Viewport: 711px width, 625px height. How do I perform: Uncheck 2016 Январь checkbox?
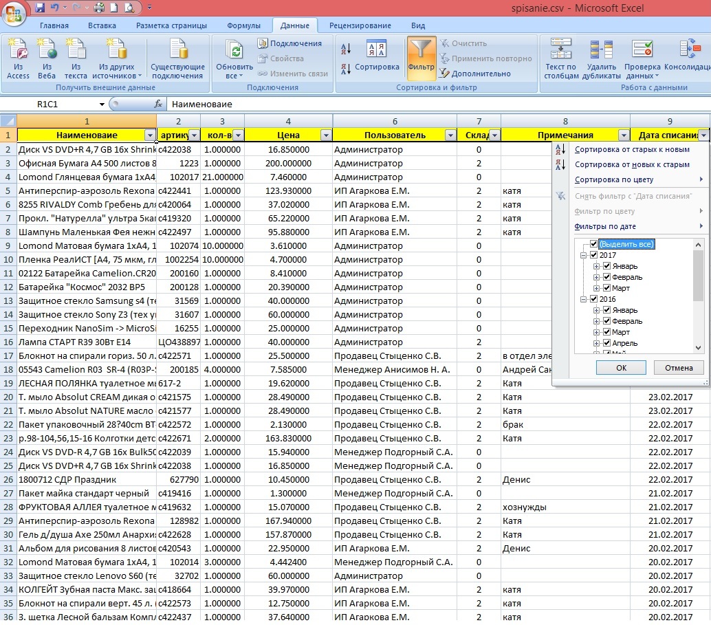[606, 310]
